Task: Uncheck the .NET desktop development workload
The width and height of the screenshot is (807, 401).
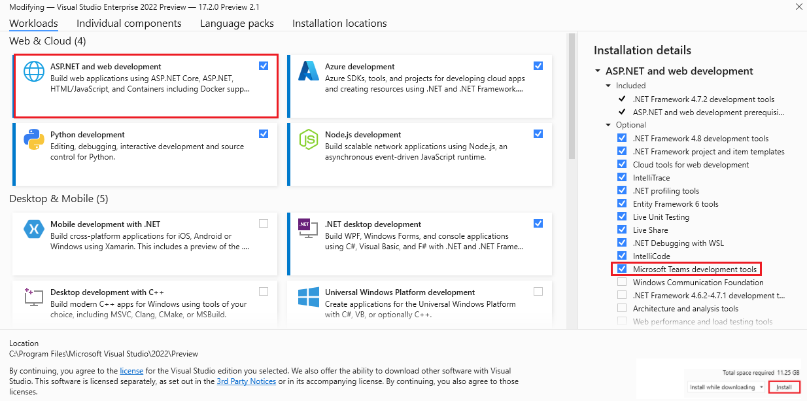Action: coord(538,223)
